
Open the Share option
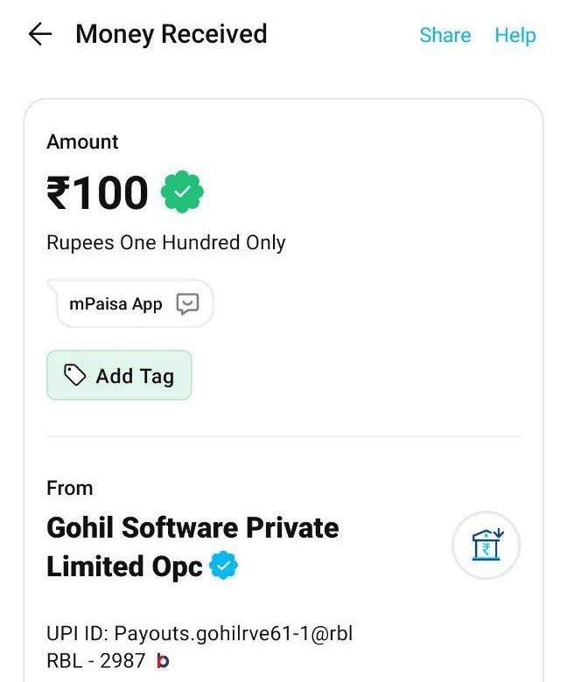[444, 35]
